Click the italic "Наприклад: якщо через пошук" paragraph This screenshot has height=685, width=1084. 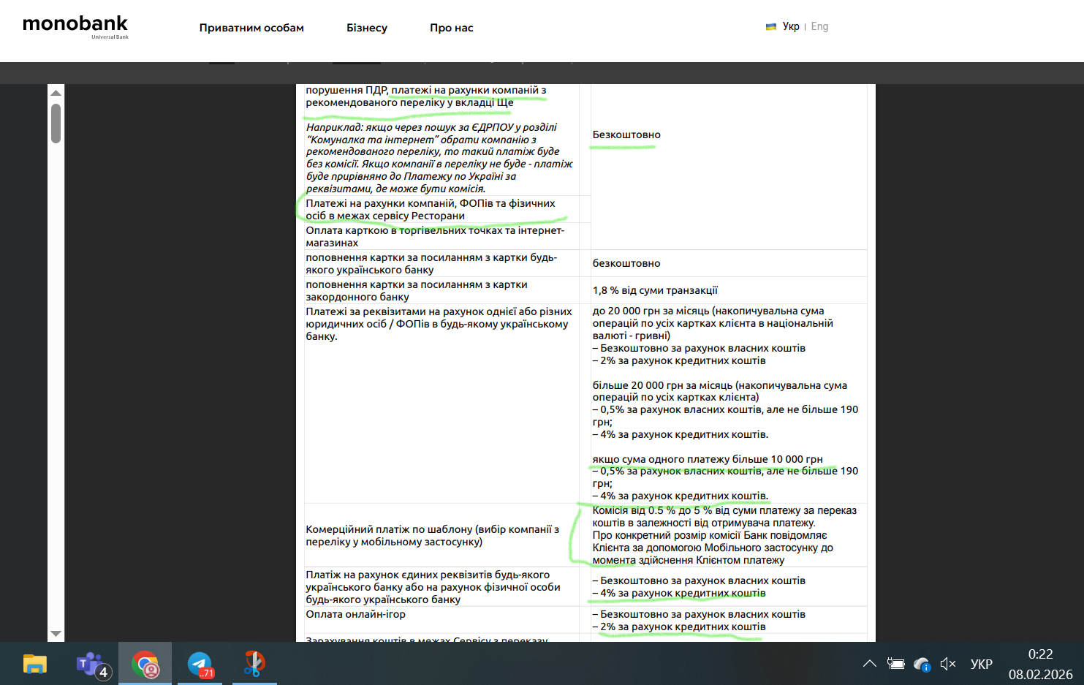pos(439,158)
